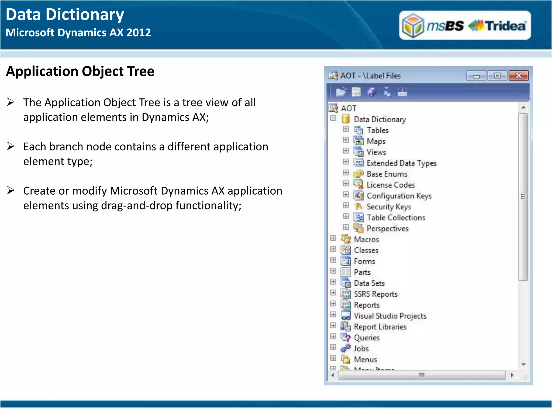Click the vertical scrollbar up arrow
552x414 pixels.
coord(523,107)
